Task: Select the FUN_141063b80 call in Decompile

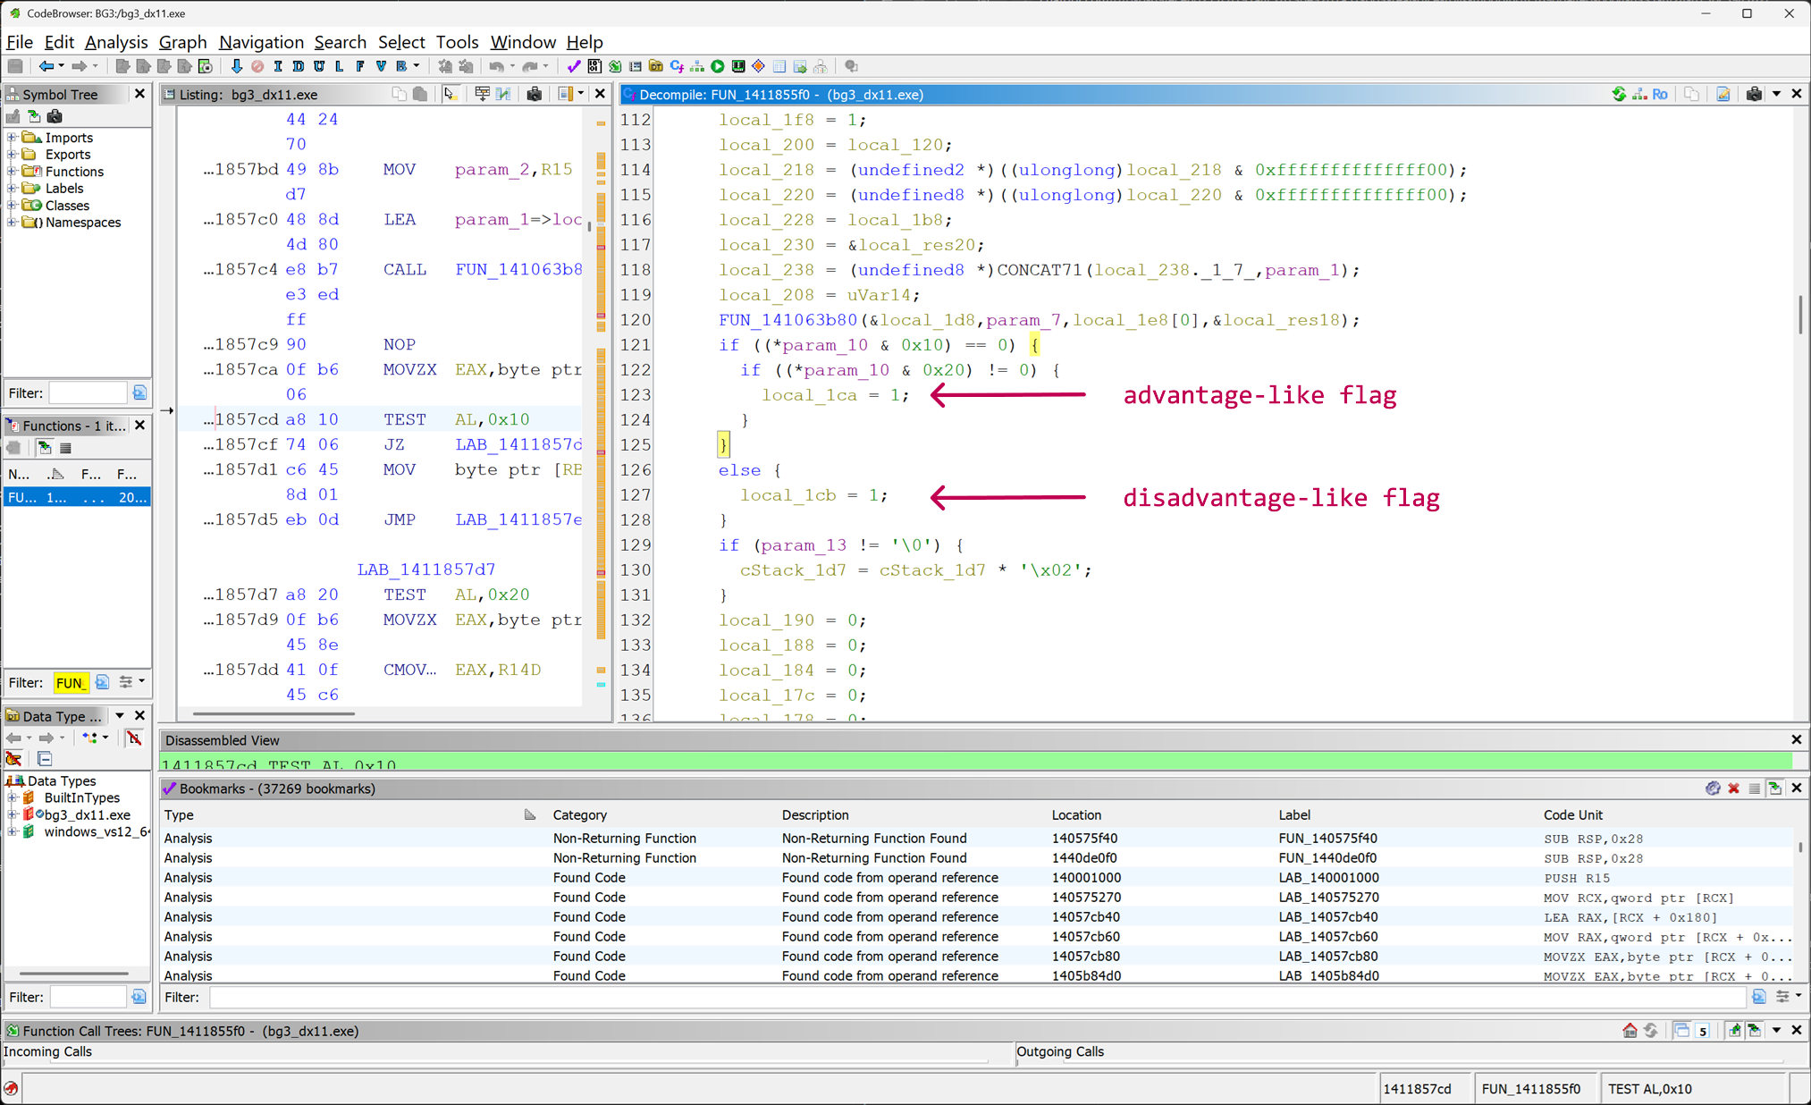Action: pyautogui.click(x=788, y=320)
